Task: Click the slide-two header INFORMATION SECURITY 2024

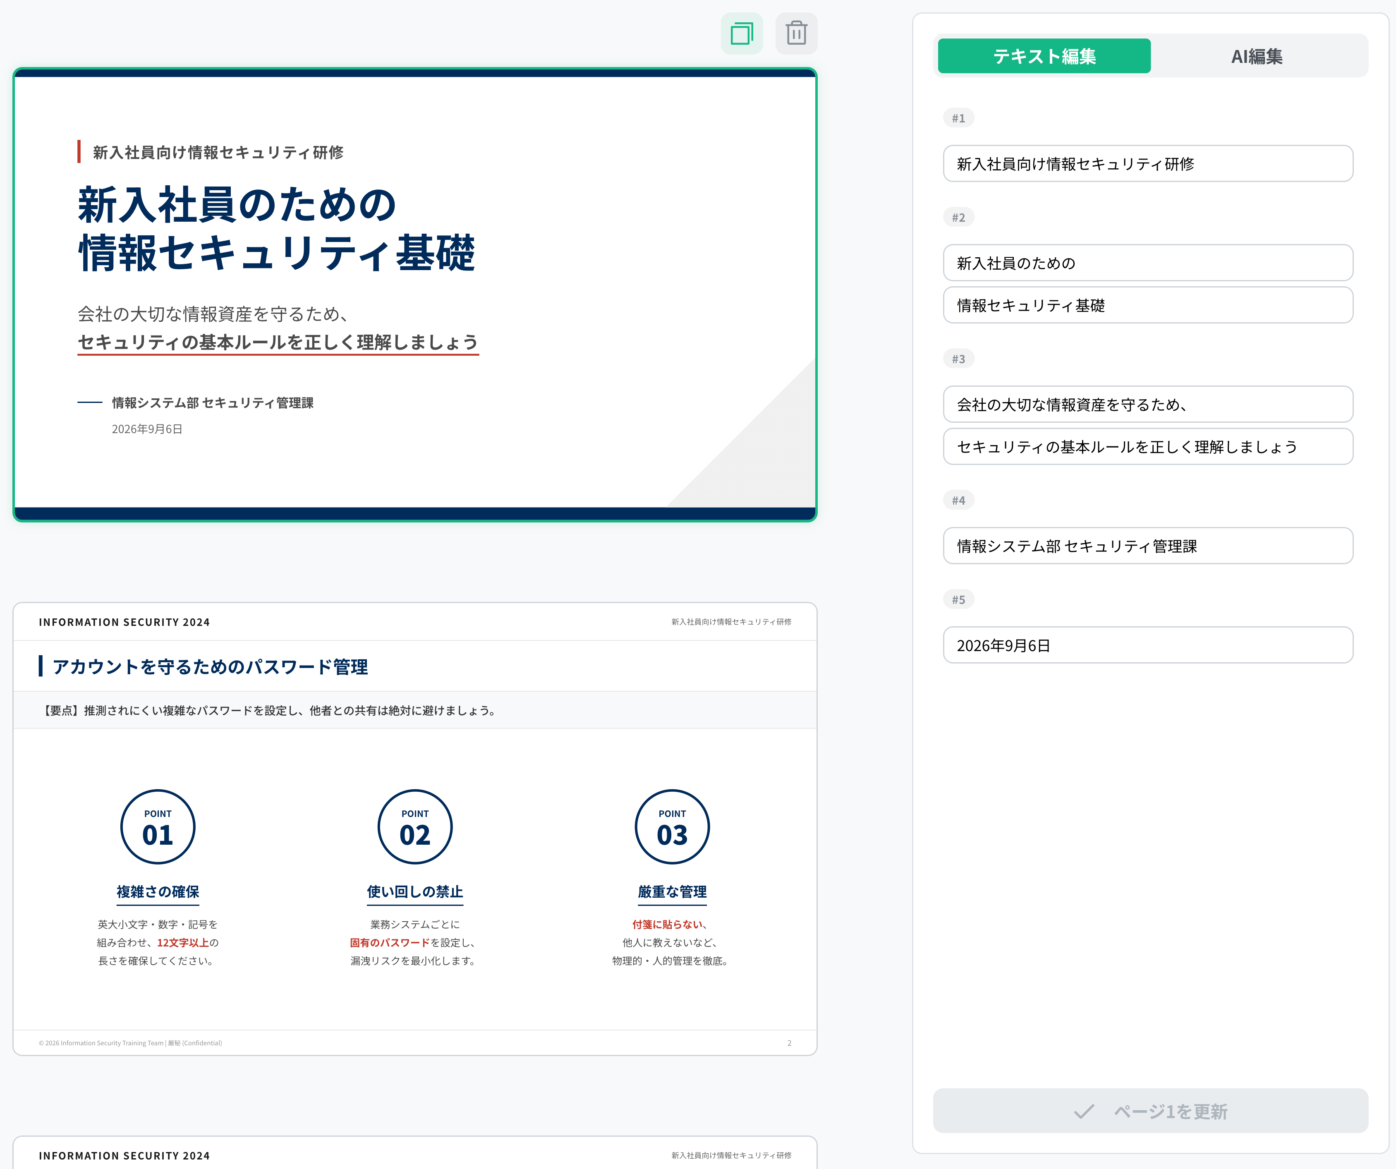Action: [x=125, y=623]
